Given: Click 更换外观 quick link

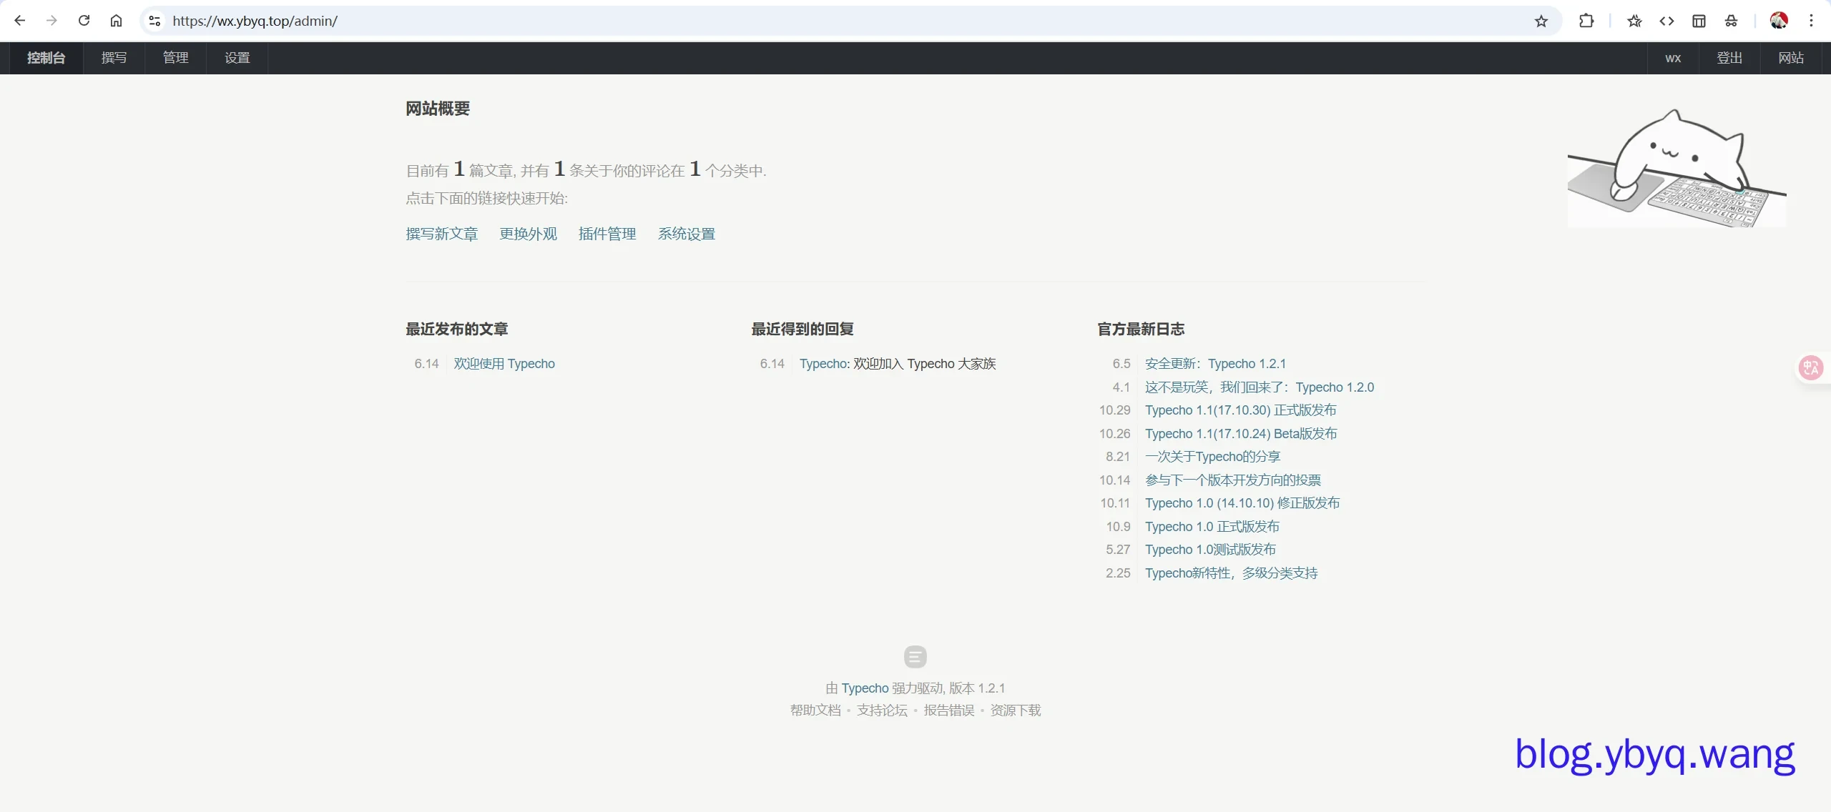Looking at the screenshot, I should [529, 234].
